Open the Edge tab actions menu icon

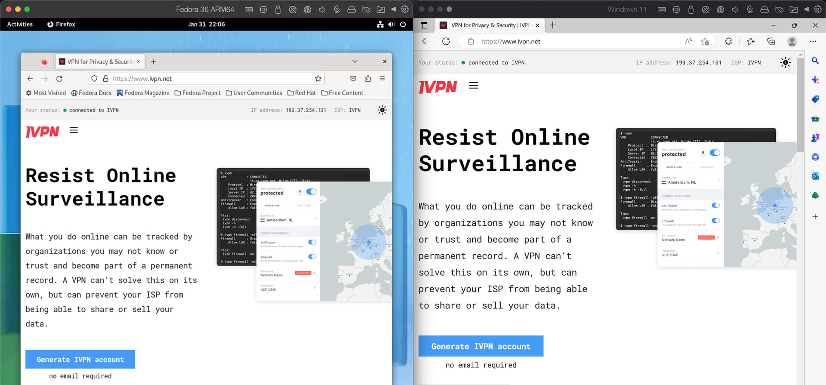tap(424, 25)
